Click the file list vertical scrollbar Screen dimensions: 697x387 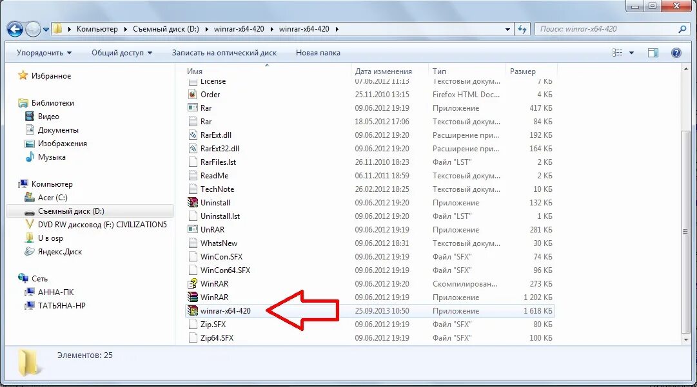click(686, 232)
